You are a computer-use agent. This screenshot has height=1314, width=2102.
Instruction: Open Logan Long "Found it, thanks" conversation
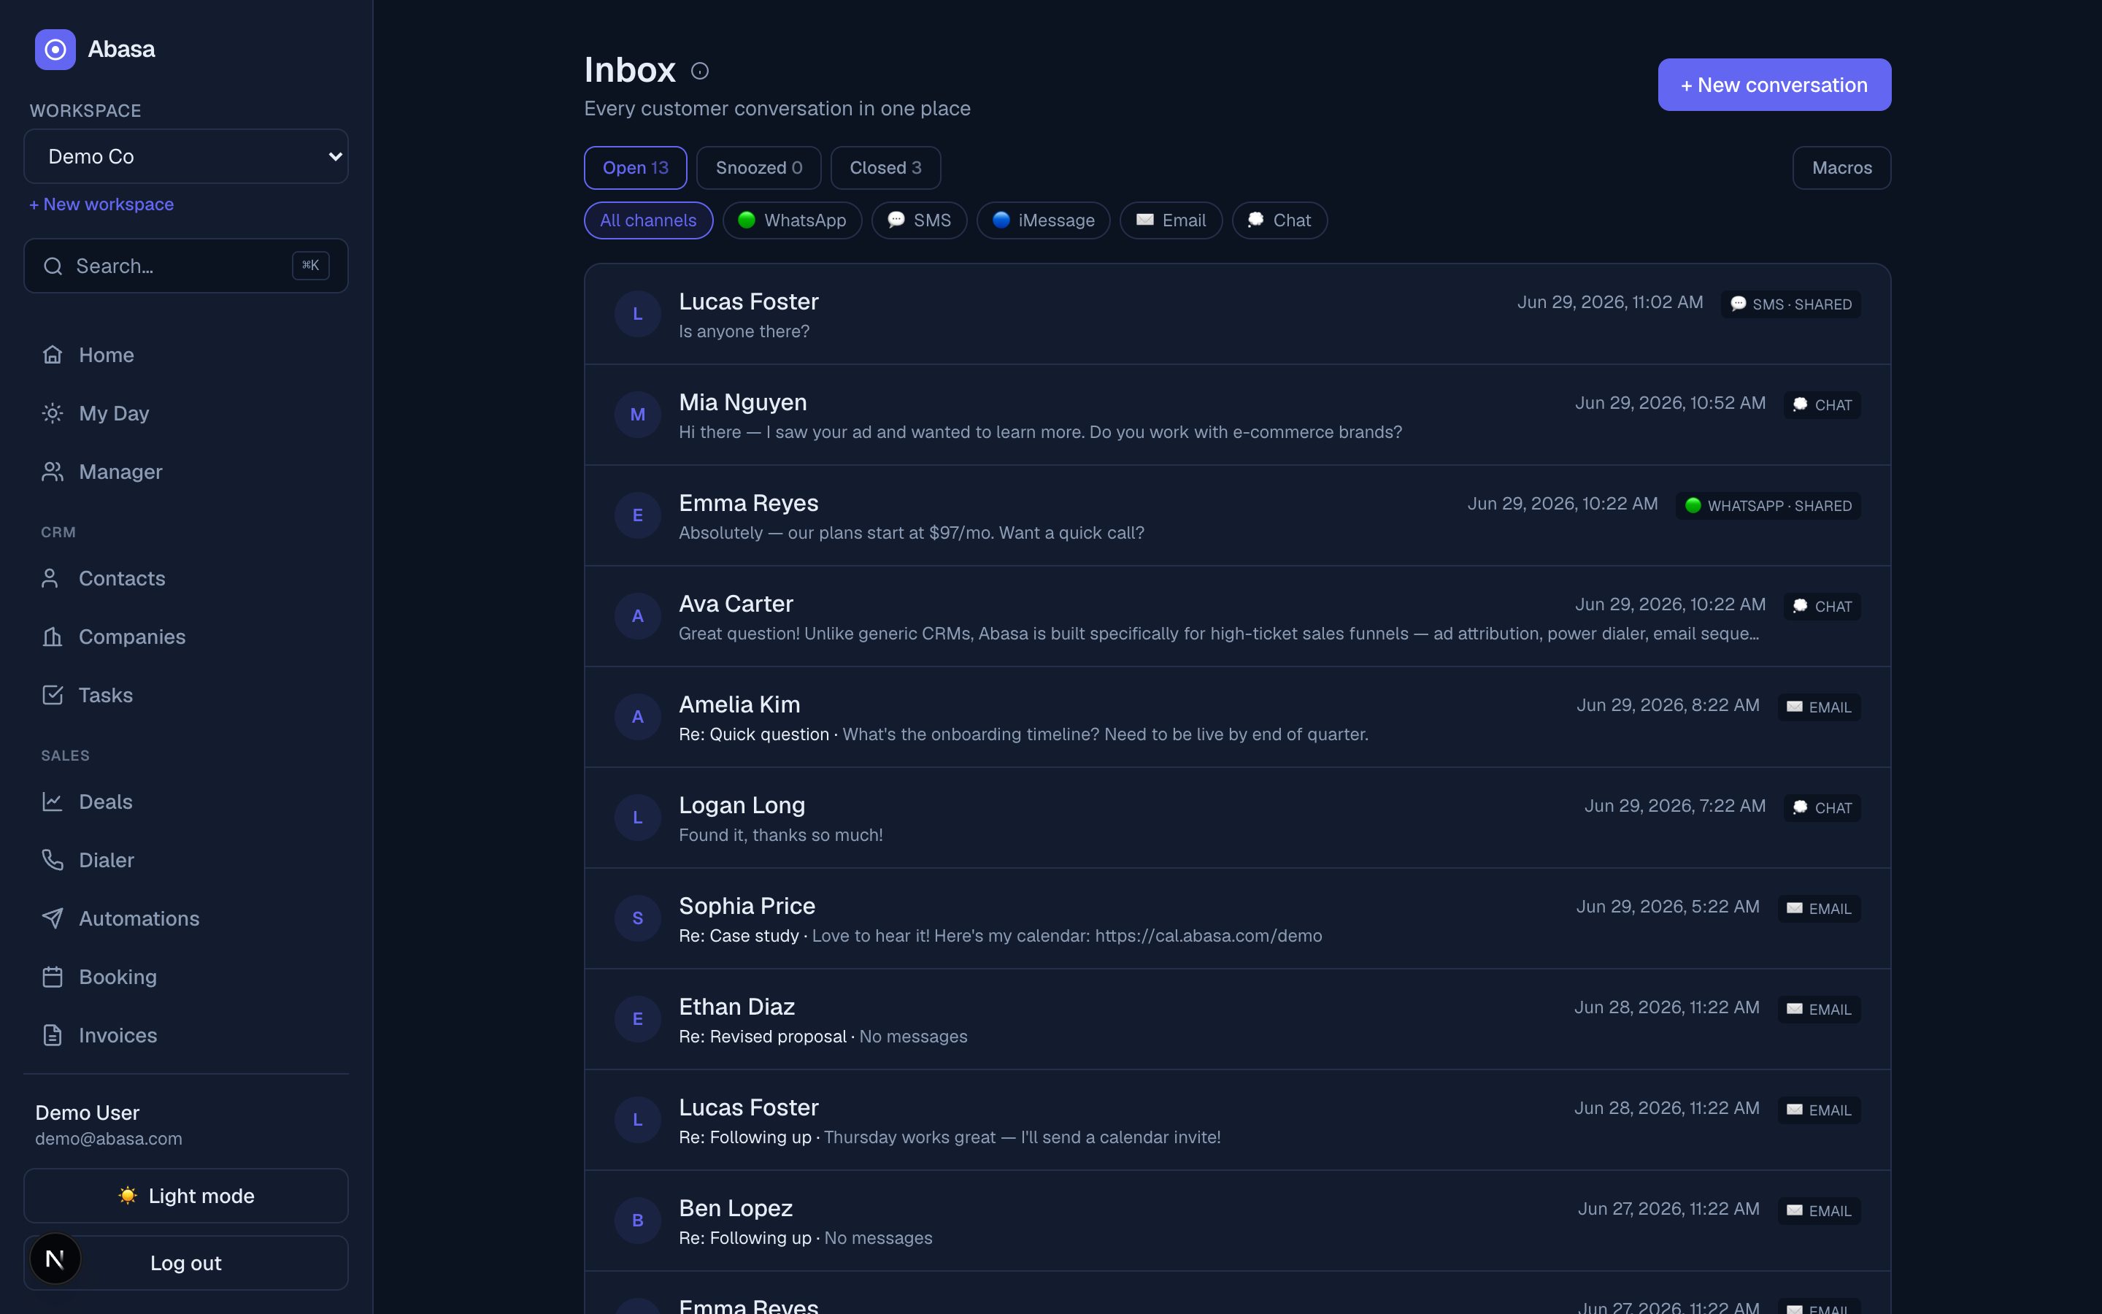point(1238,818)
